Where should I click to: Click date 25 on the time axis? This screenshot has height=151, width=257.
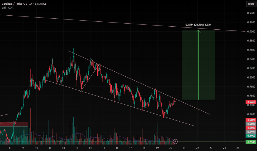point(238,148)
